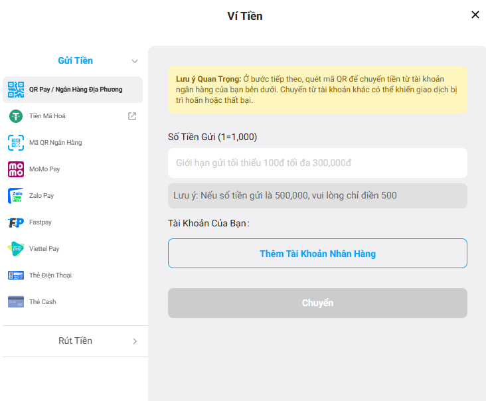Expand the Rút Tiền section arrow
The width and height of the screenshot is (486, 401).
click(x=135, y=341)
